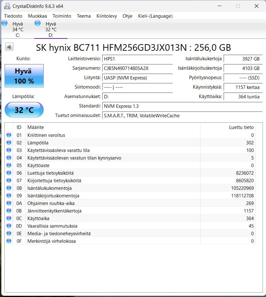Click the status orb for Ohjaimen ruuhka-aika
This screenshot has width=266, height=297.
click(x=9, y=203)
